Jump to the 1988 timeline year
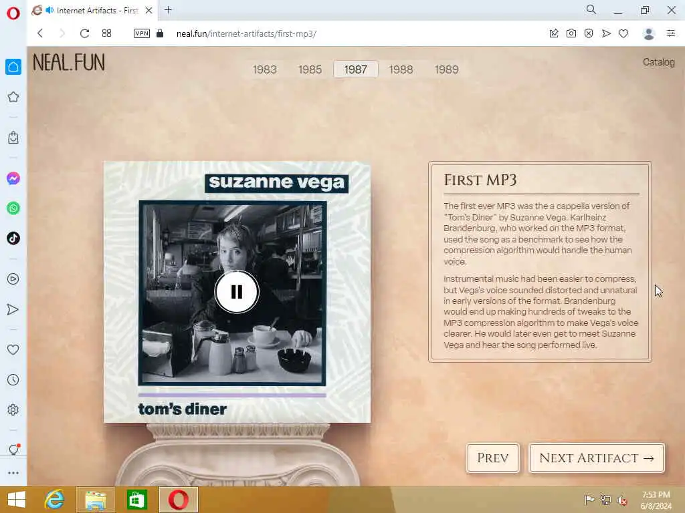 401,69
